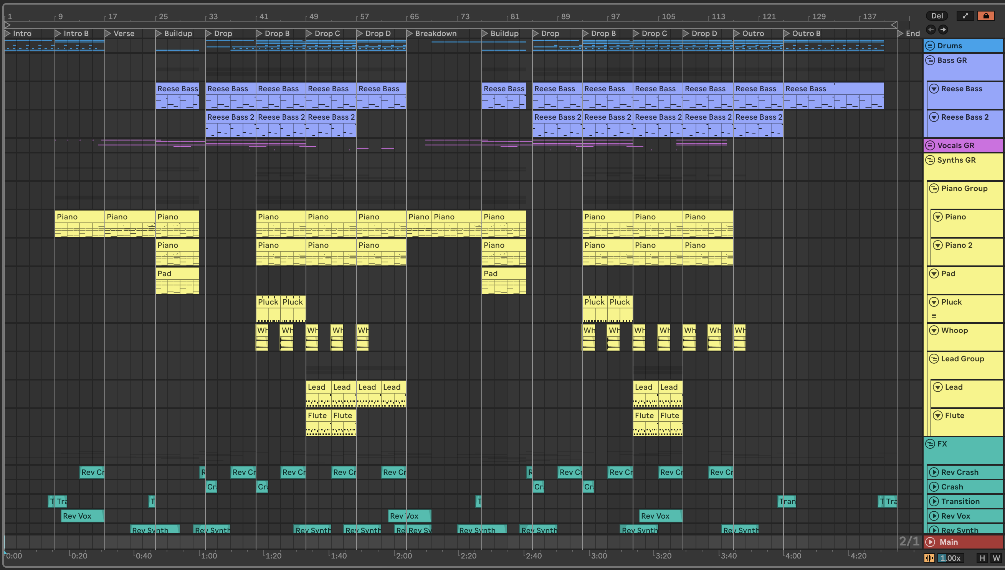Unfold the Whoop track arrow
Screen dimensions: 1005x570
tap(934, 330)
